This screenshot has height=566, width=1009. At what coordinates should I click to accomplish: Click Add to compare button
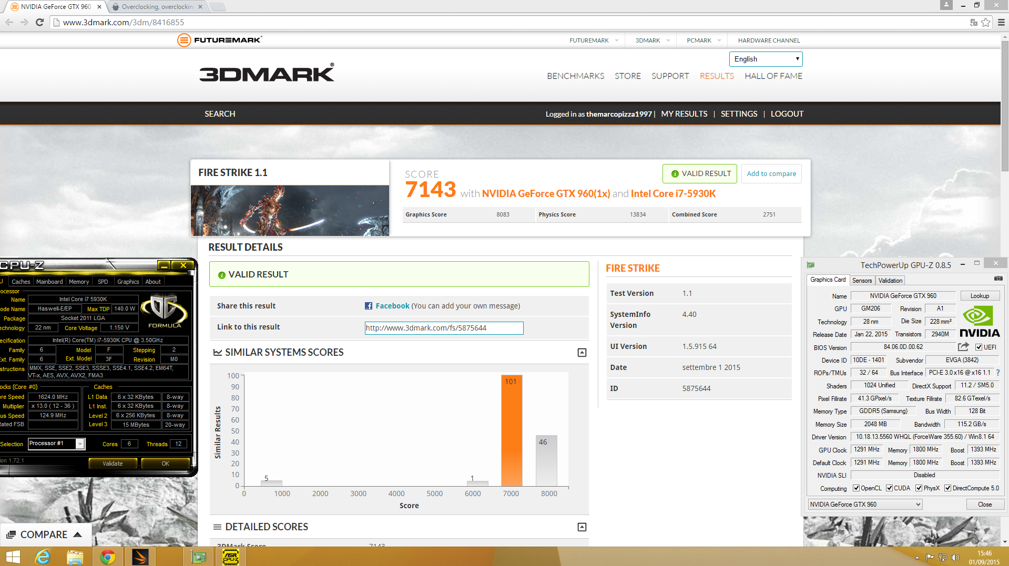(x=771, y=174)
